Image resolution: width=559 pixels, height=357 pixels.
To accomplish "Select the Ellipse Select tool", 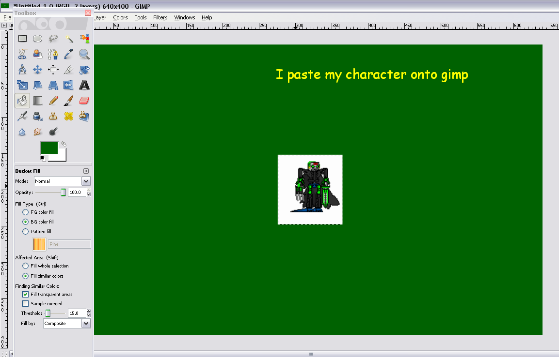I will [38, 39].
